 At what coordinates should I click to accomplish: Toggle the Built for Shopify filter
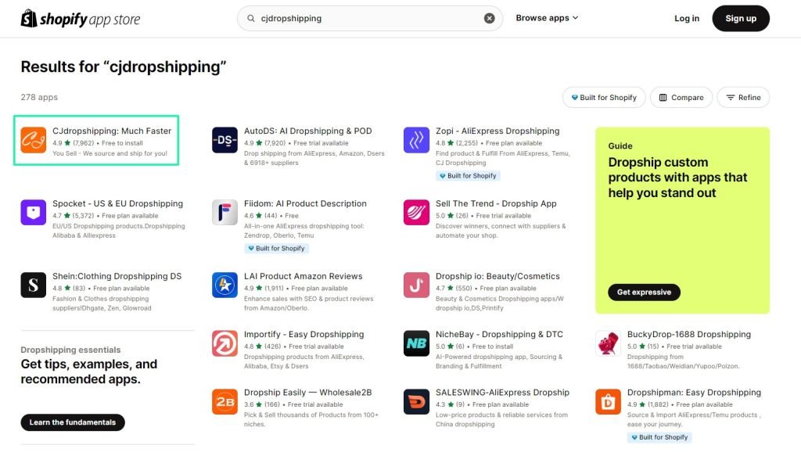[604, 98]
